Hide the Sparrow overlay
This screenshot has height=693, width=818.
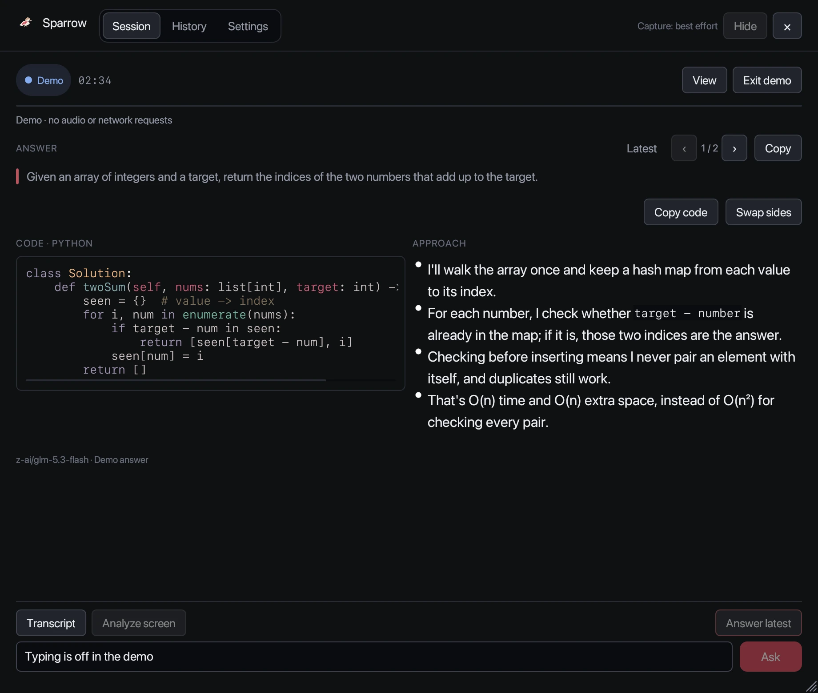745,26
